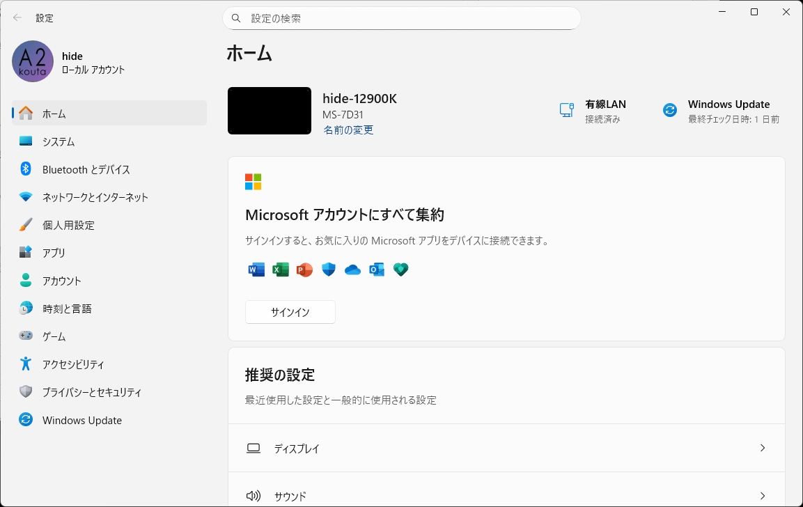Click the システム monitor icon
803x507 pixels.
26,141
